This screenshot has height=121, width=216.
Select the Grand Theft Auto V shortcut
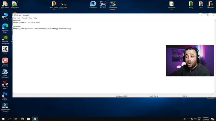(x=113, y=5)
